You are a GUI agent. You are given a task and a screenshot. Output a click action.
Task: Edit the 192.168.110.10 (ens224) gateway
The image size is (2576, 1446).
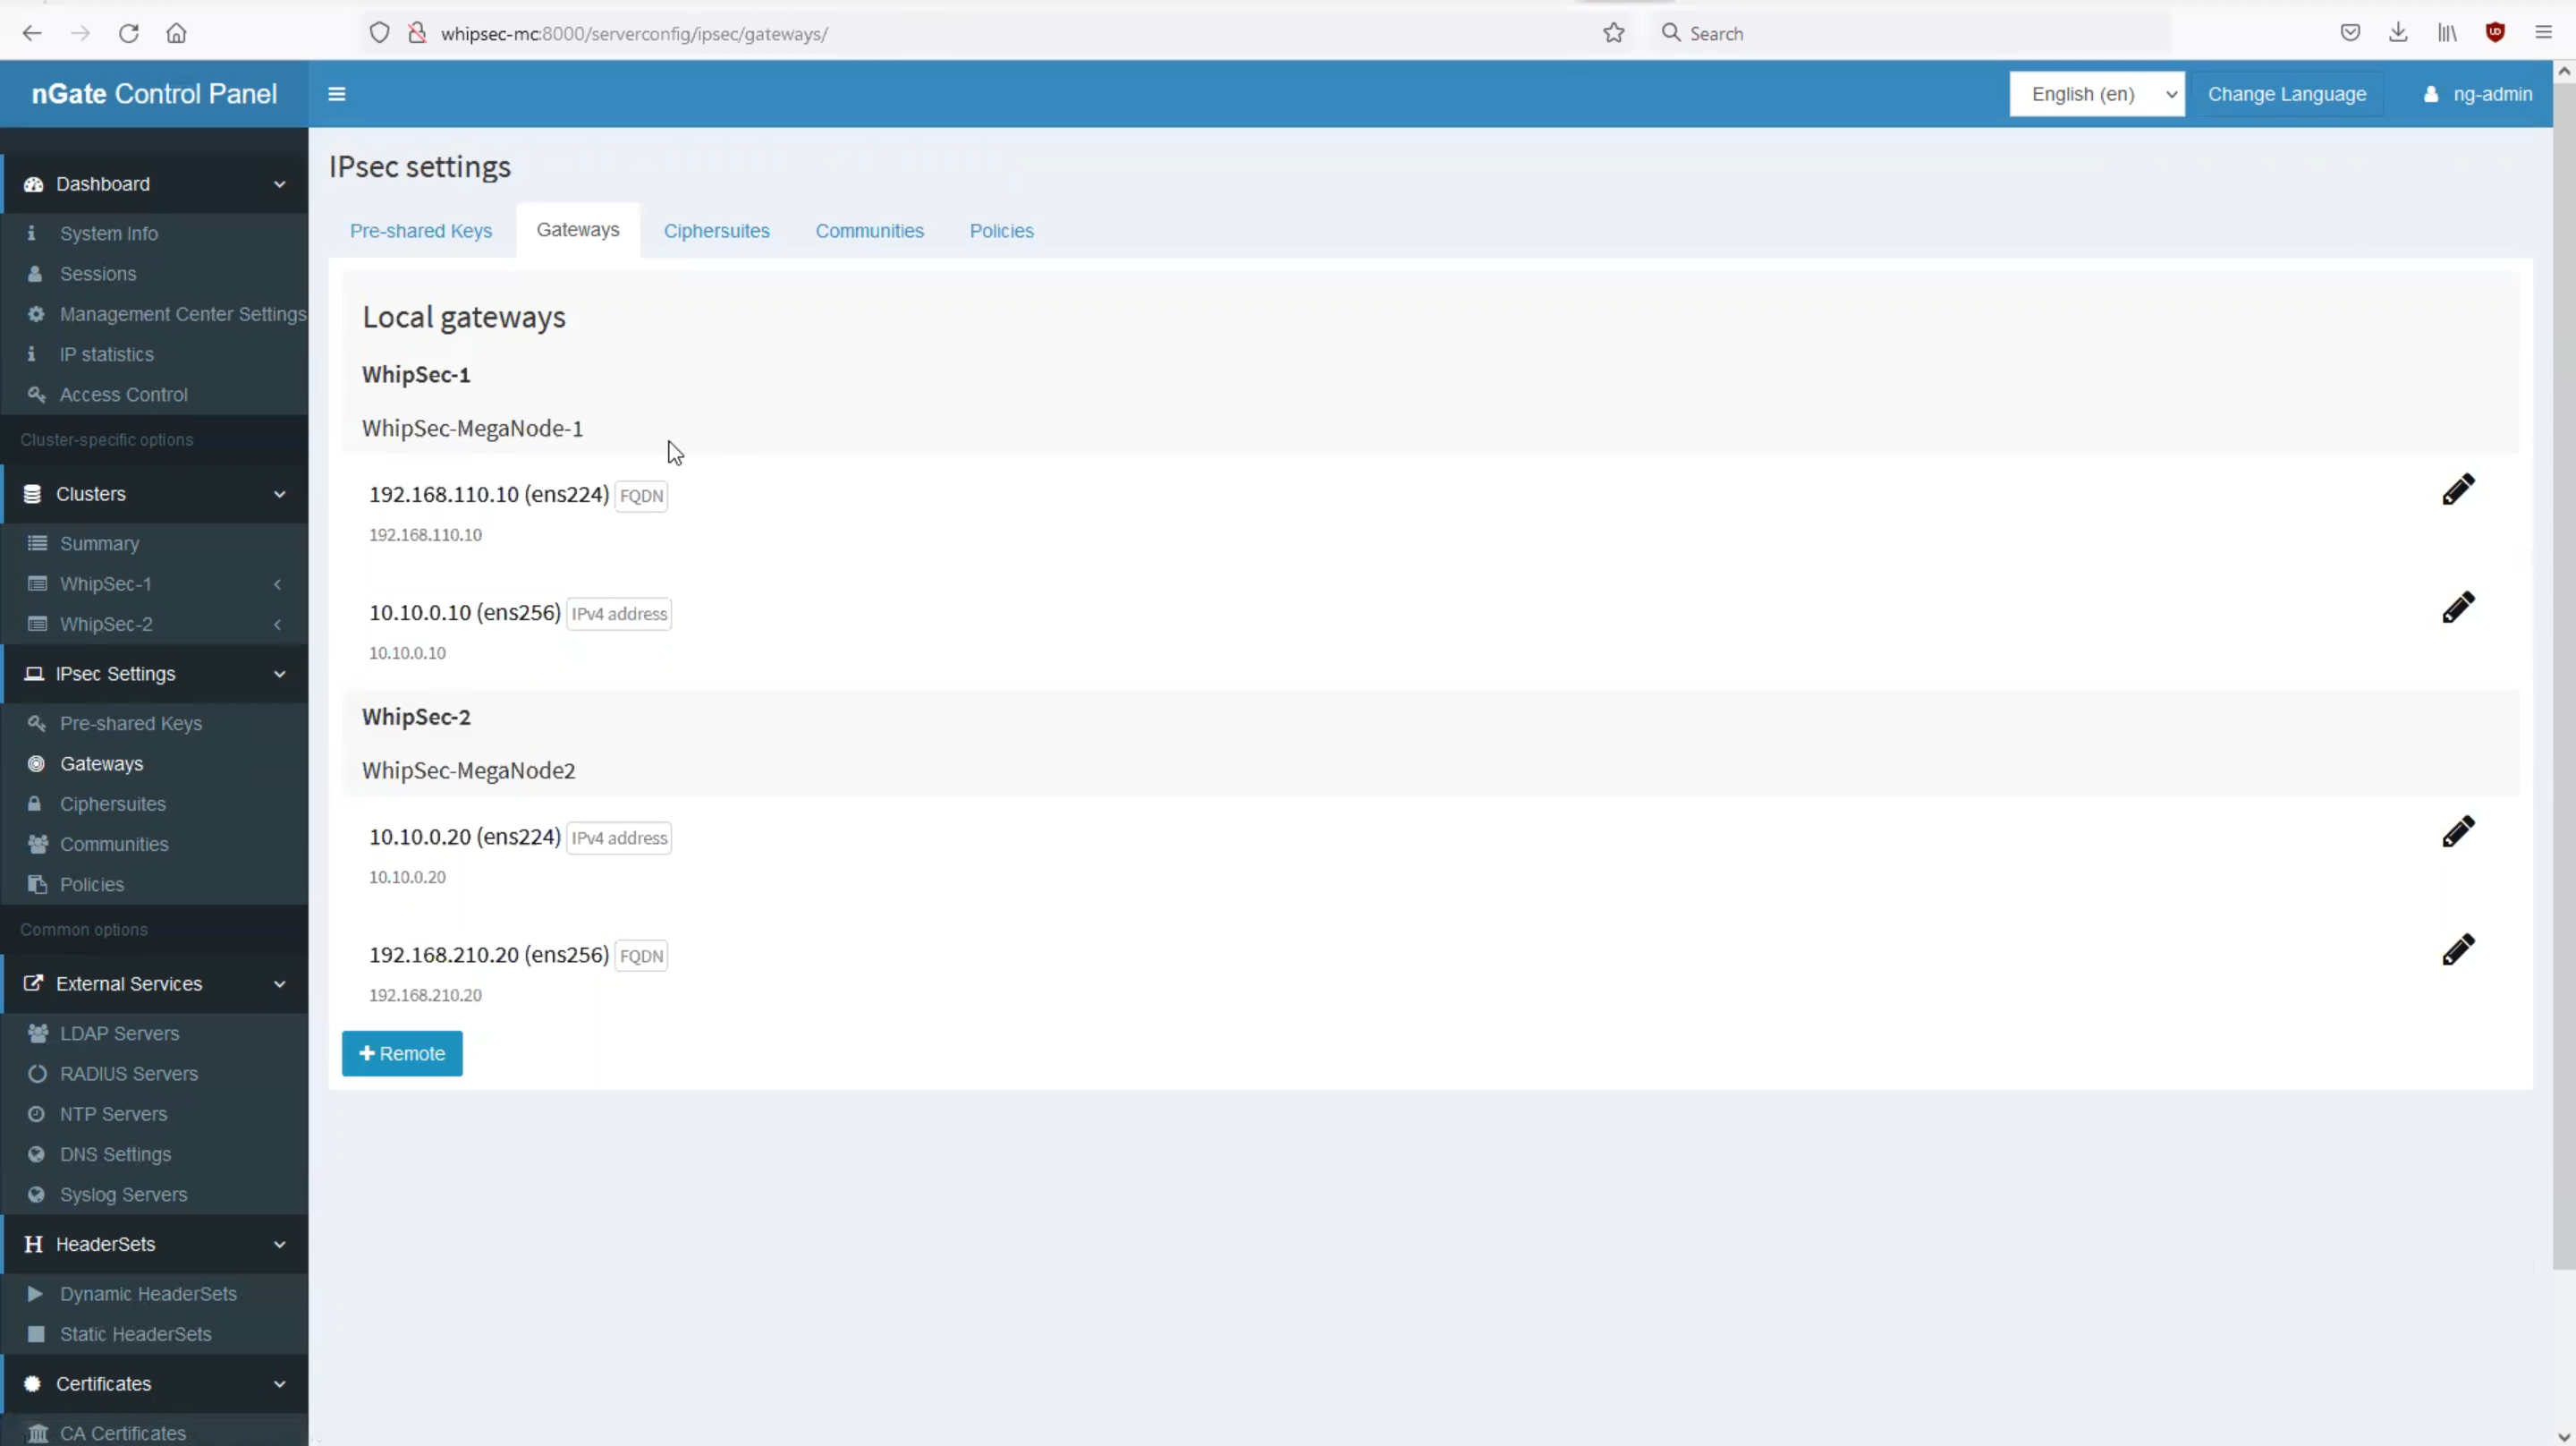point(2457,490)
